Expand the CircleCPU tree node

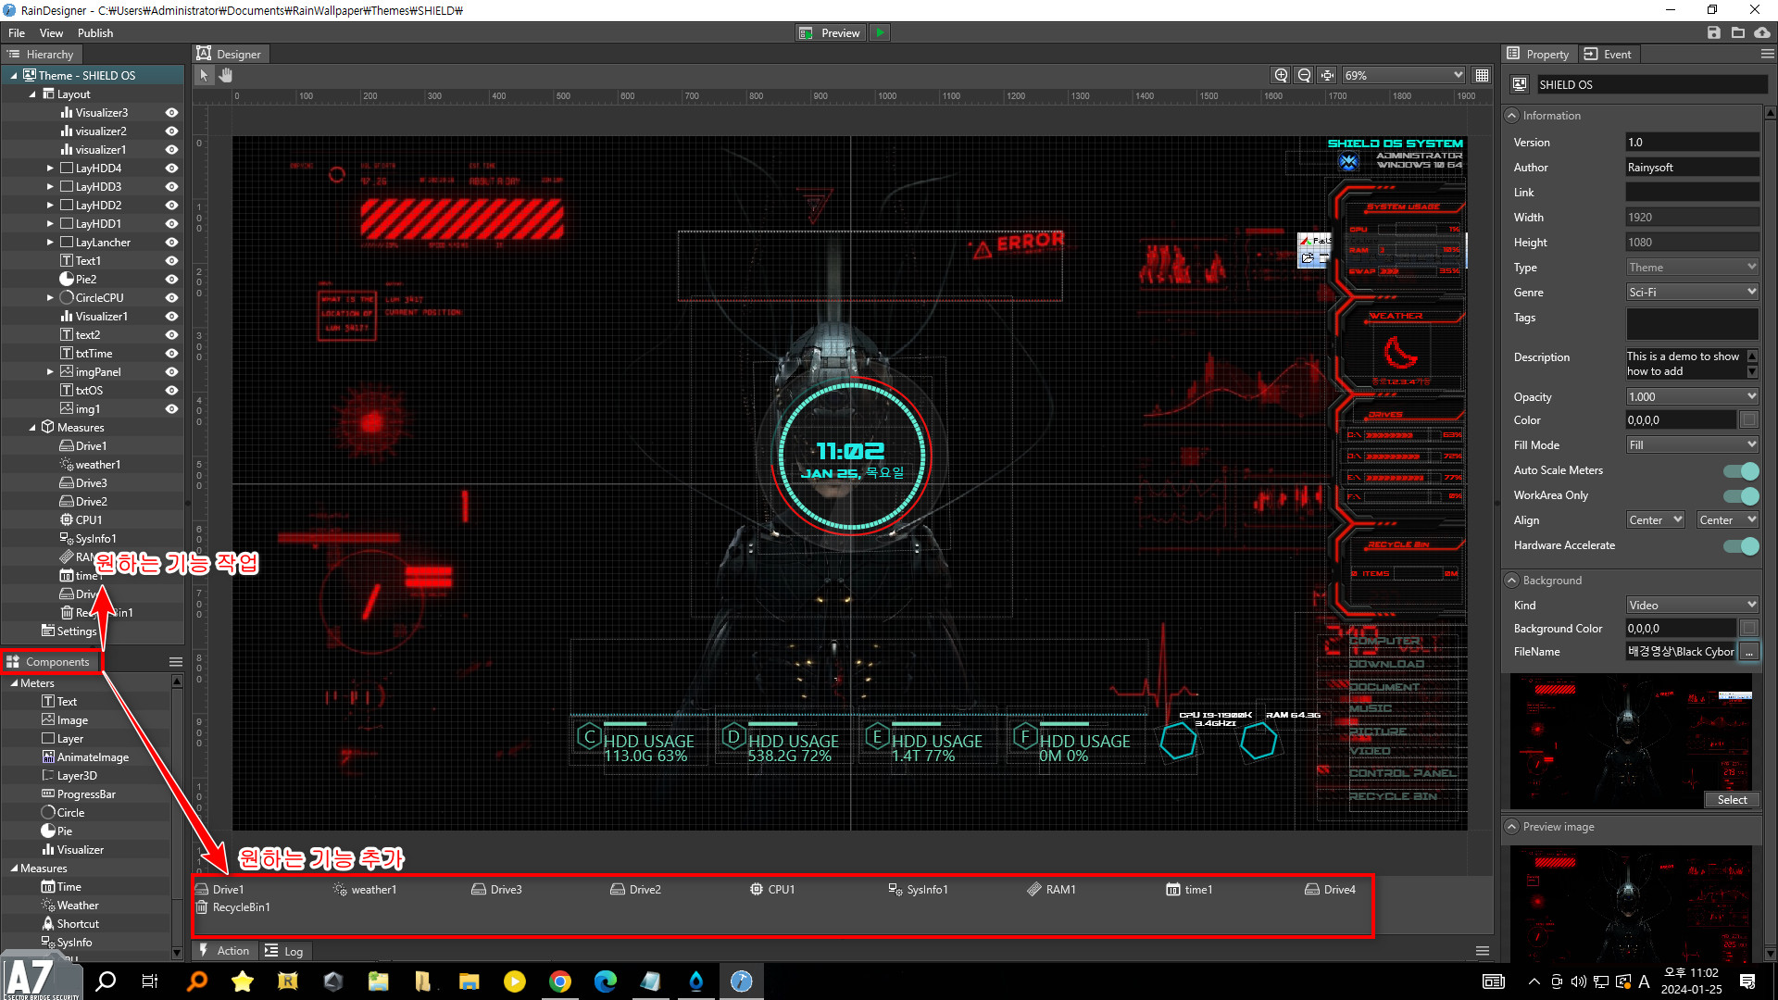(x=50, y=297)
